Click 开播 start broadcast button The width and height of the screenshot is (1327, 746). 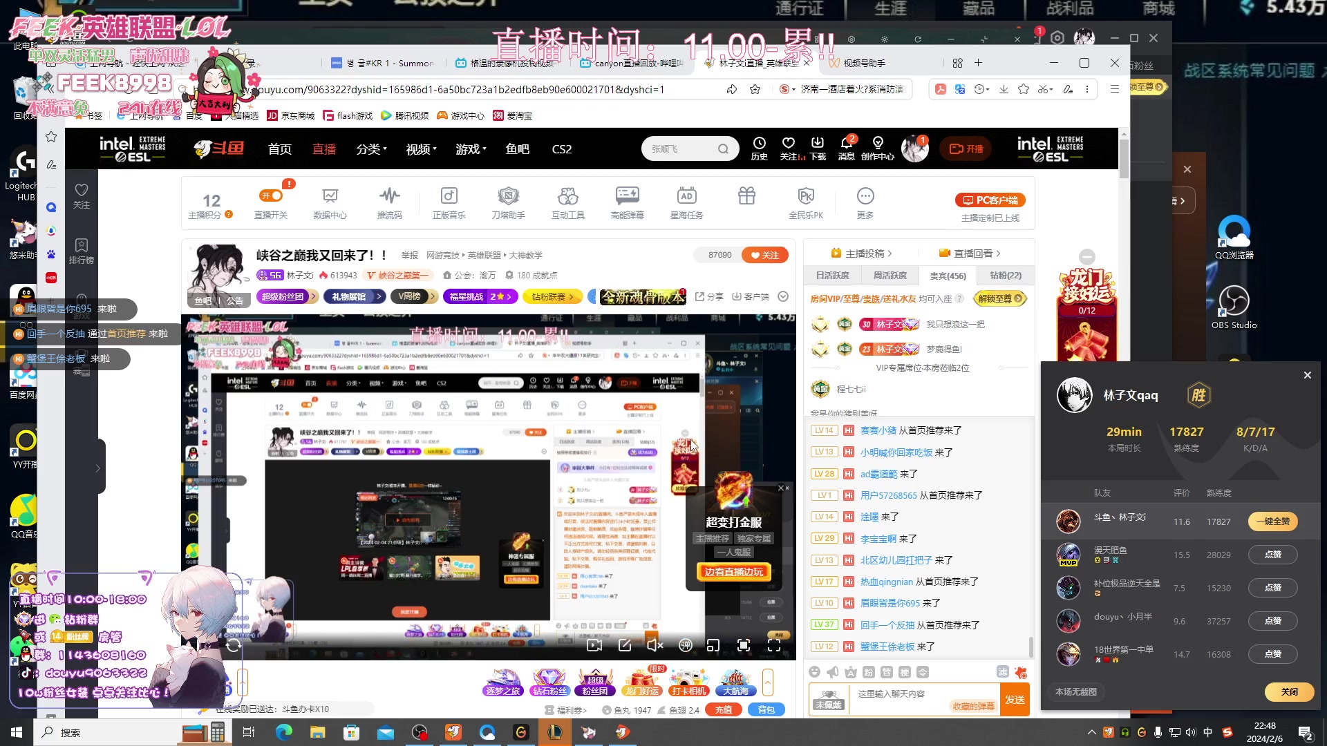966,149
